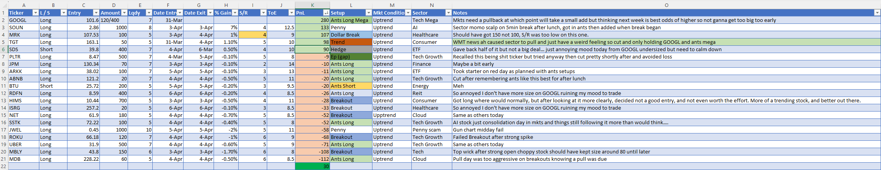This screenshot has height=170, width=881.
Task: Open the Amount column filter dropdown
Action: coord(124,13)
